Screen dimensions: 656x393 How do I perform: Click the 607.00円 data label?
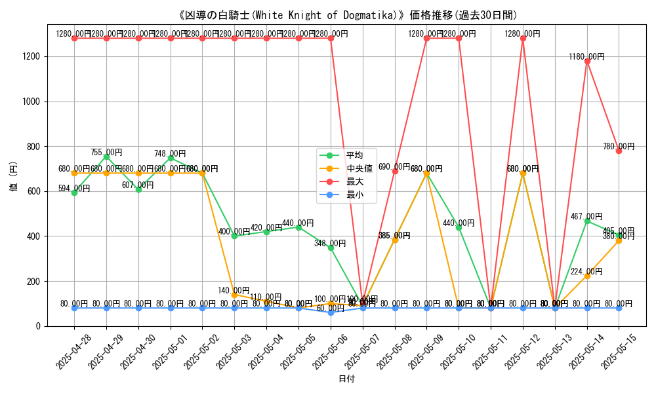pyautogui.click(x=138, y=185)
